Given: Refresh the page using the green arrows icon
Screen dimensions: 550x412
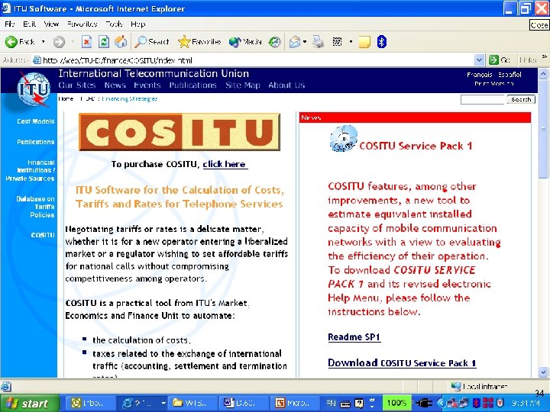Looking at the screenshot, I should pyautogui.click(x=103, y=42).
